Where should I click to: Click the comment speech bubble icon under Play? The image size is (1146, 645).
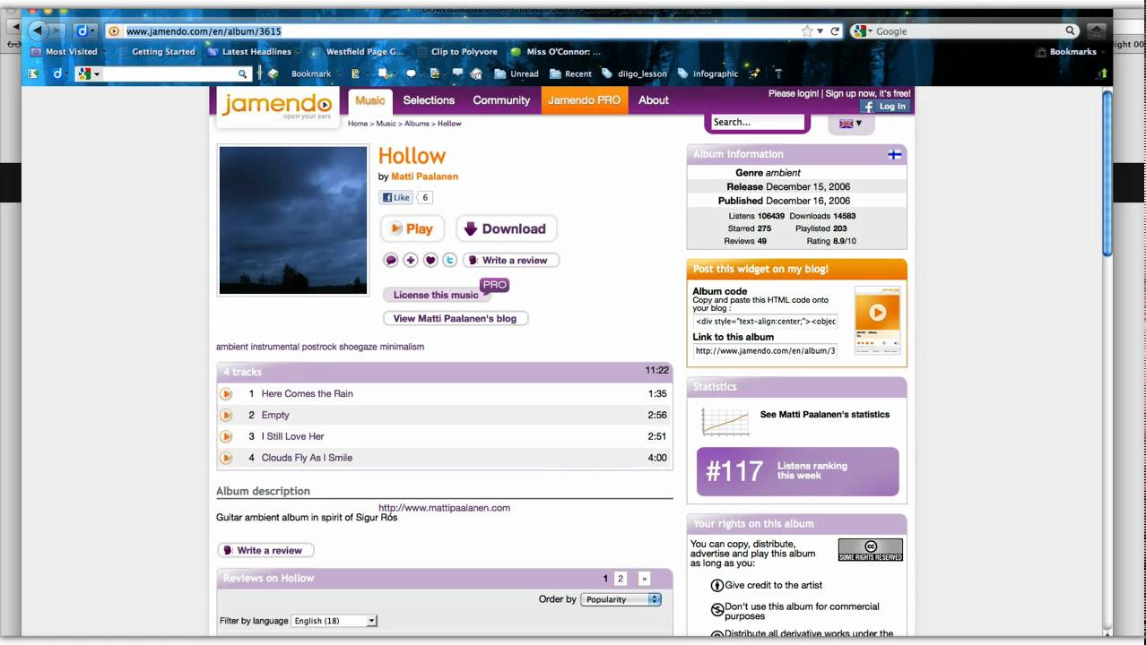[x=391, y=260]
